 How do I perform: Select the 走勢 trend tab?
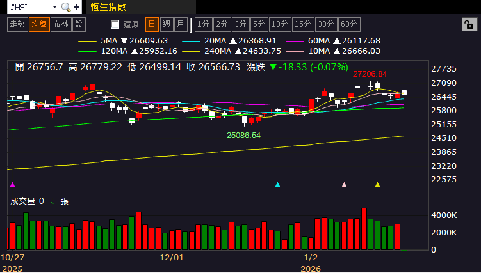[x=17, y=24]
